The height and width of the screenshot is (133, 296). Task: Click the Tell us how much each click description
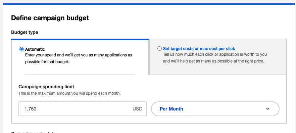pos(215,58)
